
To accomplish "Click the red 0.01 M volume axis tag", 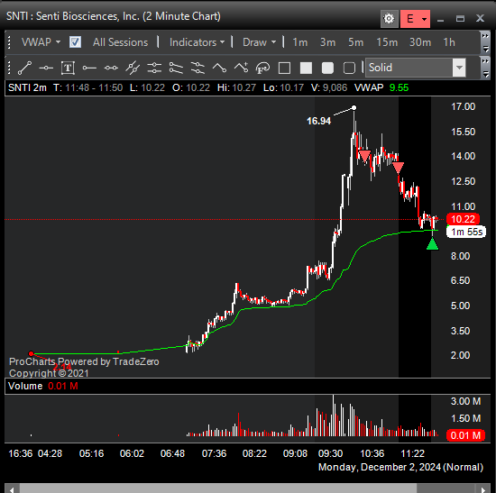I will coord(465,435).
